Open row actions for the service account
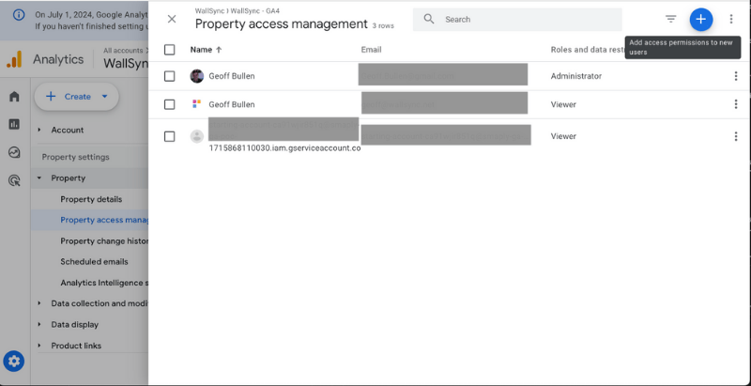The height and width of the screenshot is (386, 751). 735,136
